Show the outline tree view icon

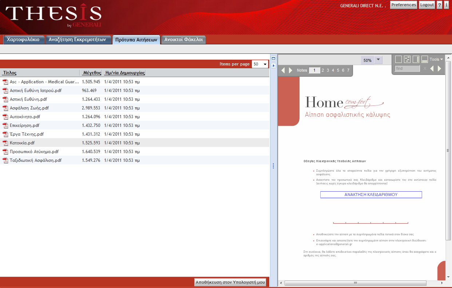click(x=407, y=59)
